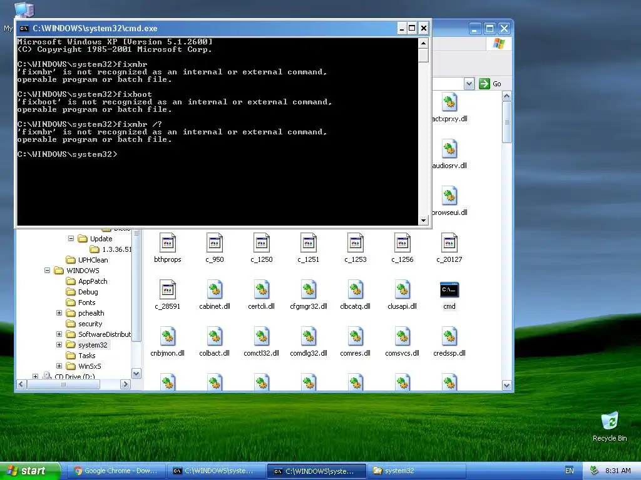Click the system tray safely-remove icon

(593, 471)
